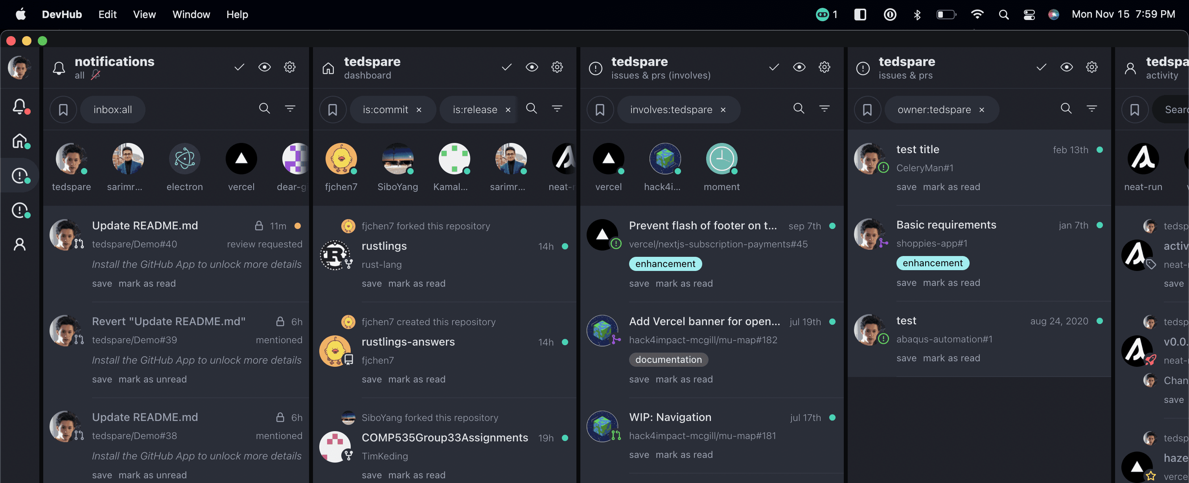Click the tedspare user avatar in sidebar
This screenshot has height=483, width=1189.
pos(20,67)
